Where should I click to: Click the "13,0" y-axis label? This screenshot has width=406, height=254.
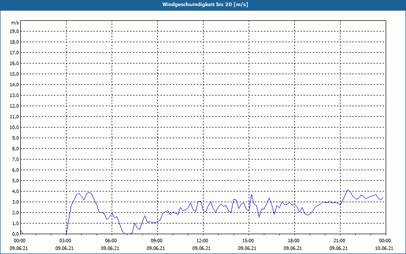(15, 96)
